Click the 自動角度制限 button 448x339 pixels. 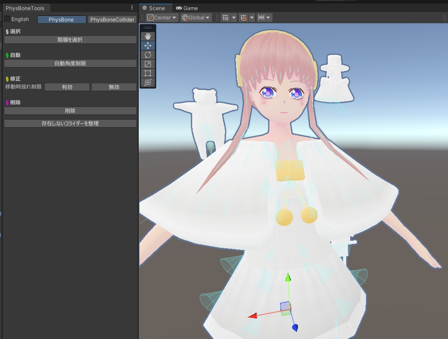point(70,64)
